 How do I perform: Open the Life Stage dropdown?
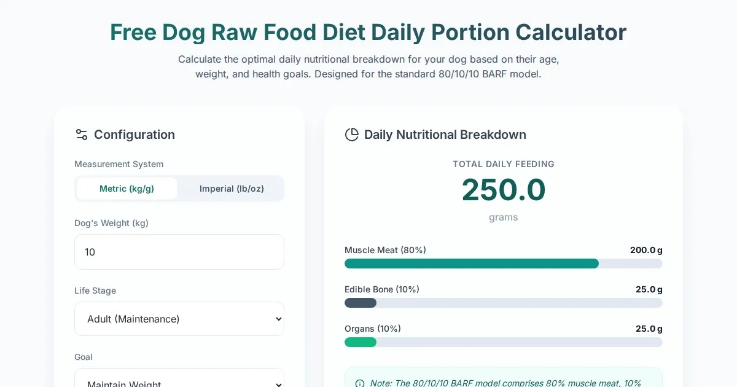coord(179,319)
